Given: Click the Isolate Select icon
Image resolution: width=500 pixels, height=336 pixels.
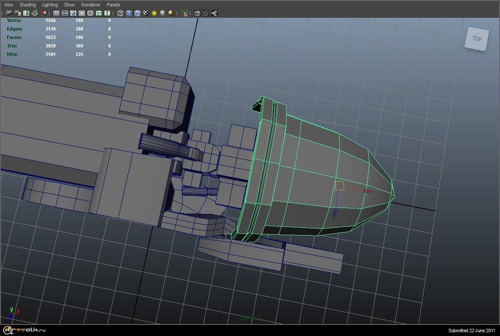Looking at the screenshot, I should click(185, 13).
